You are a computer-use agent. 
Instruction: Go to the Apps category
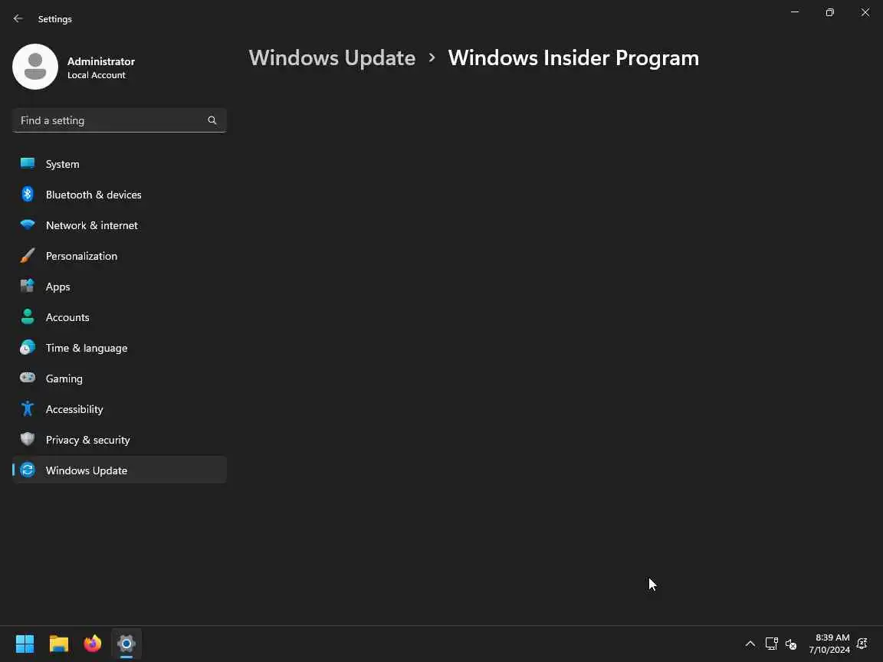[x=58, y=287]
